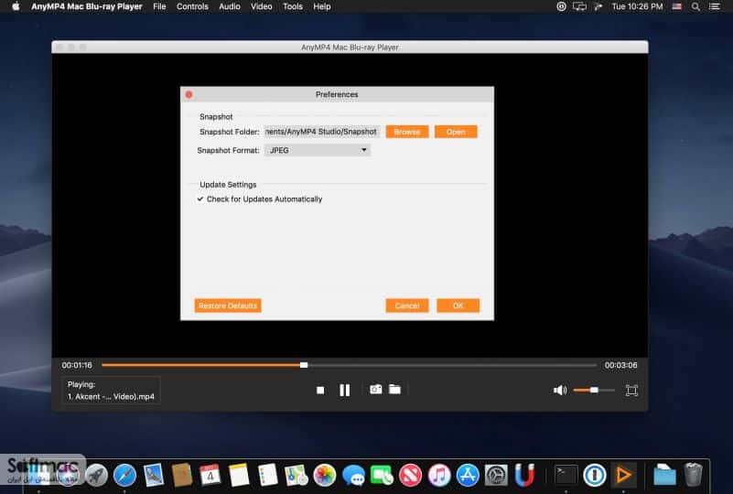Click Browse to choose snapshot folder
Screen dimensions: 733x494
point(407,132)
